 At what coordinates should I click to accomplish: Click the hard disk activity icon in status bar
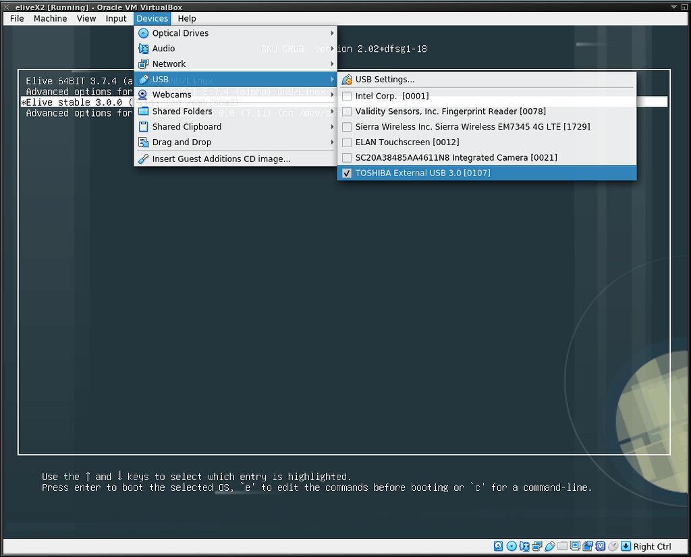(497, 546)
